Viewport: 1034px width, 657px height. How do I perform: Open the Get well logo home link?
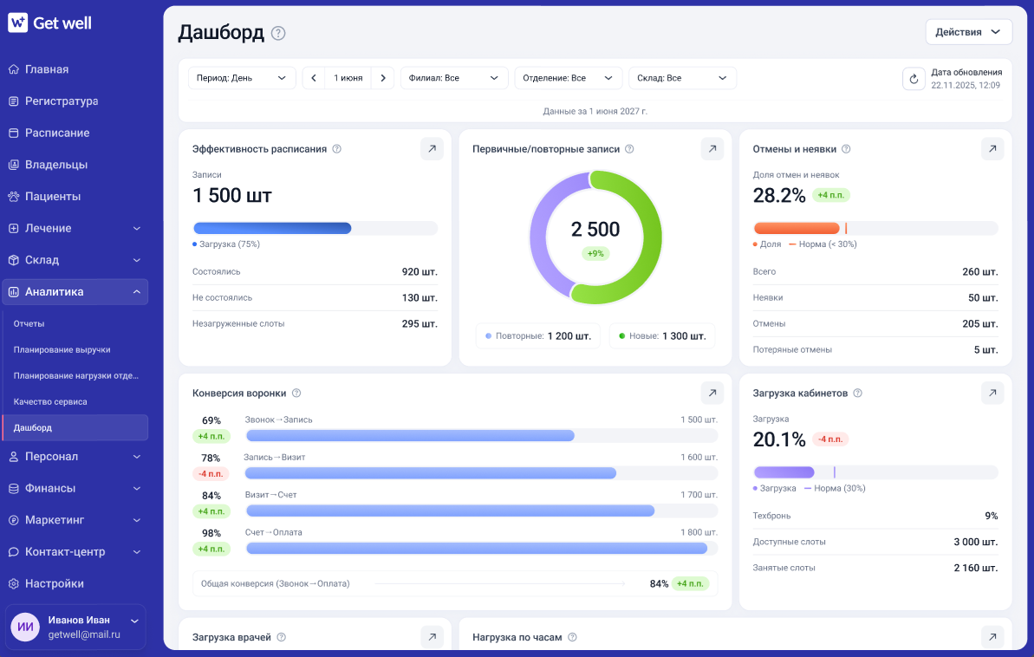49,23
